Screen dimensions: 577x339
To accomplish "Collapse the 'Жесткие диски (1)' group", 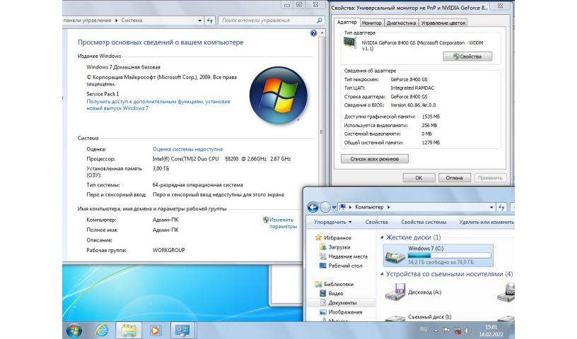I will tap(382, 237).
